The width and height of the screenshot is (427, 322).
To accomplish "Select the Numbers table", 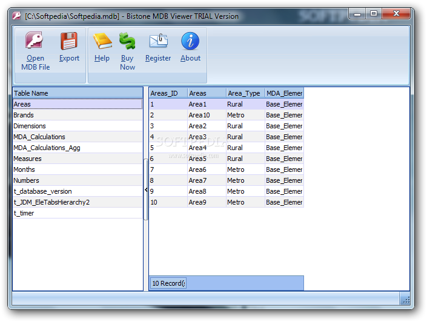I will (x=78, y=180).
